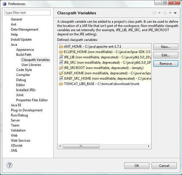Viewport: 182px width, 175px height.
Task: Open the back history dropdown arrow
Action: (159, 13)
